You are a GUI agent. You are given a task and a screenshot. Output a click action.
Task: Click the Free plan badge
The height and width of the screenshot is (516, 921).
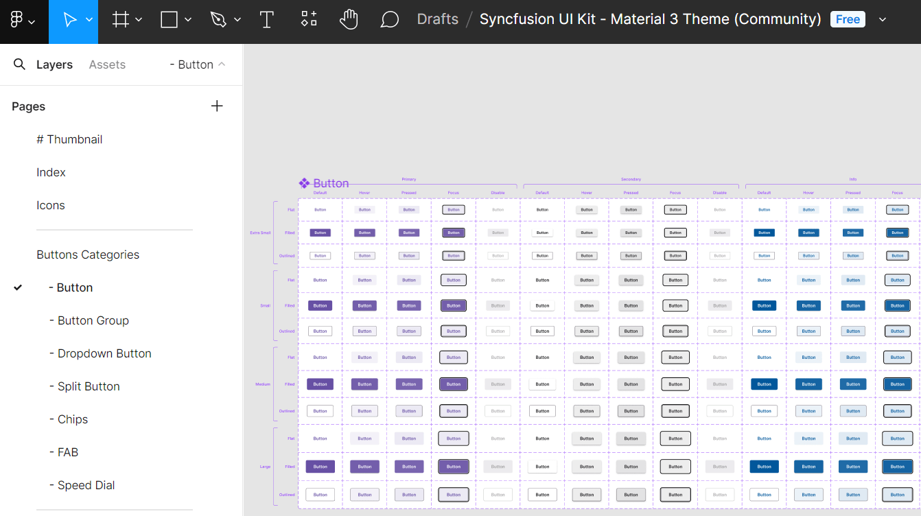[x=848, y=19]
